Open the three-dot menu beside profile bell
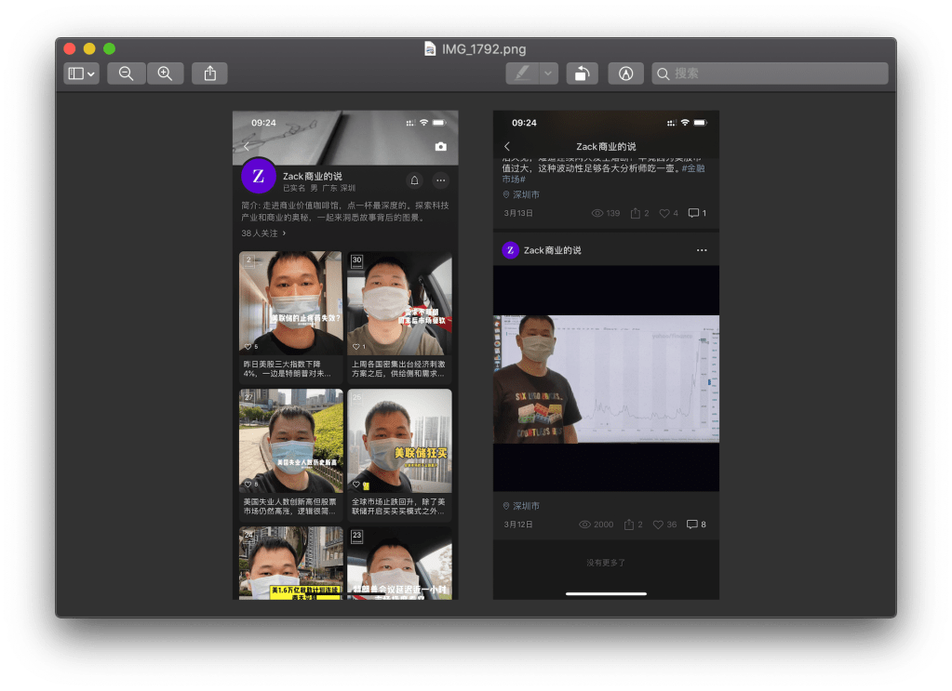952x691 pixels. coord(441,179)
